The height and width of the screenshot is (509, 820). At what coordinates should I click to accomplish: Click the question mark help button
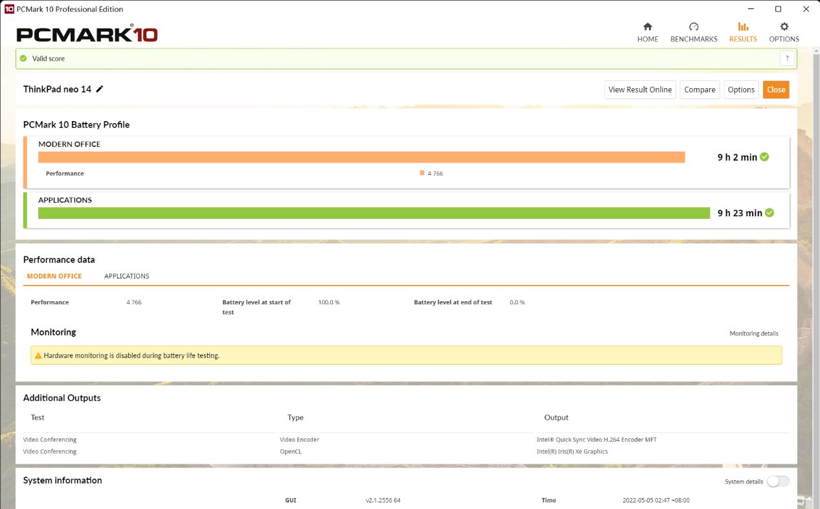[x=787, y=58]
